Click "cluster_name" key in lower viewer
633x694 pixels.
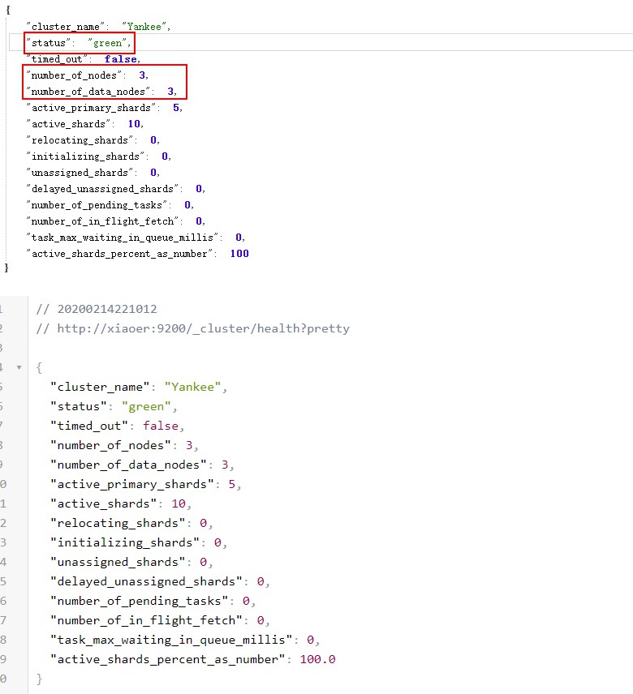click(100, 387)
